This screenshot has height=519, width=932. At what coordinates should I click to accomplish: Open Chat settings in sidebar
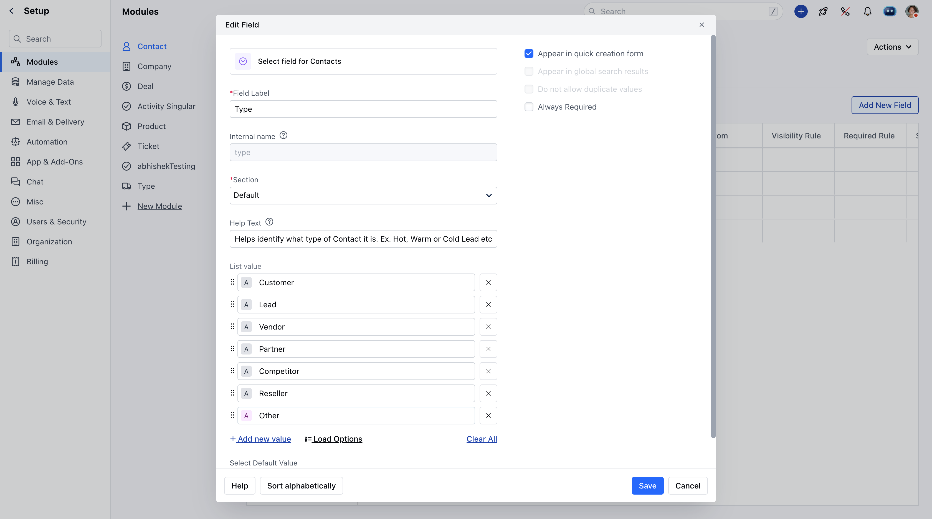[x=55, y=182]
